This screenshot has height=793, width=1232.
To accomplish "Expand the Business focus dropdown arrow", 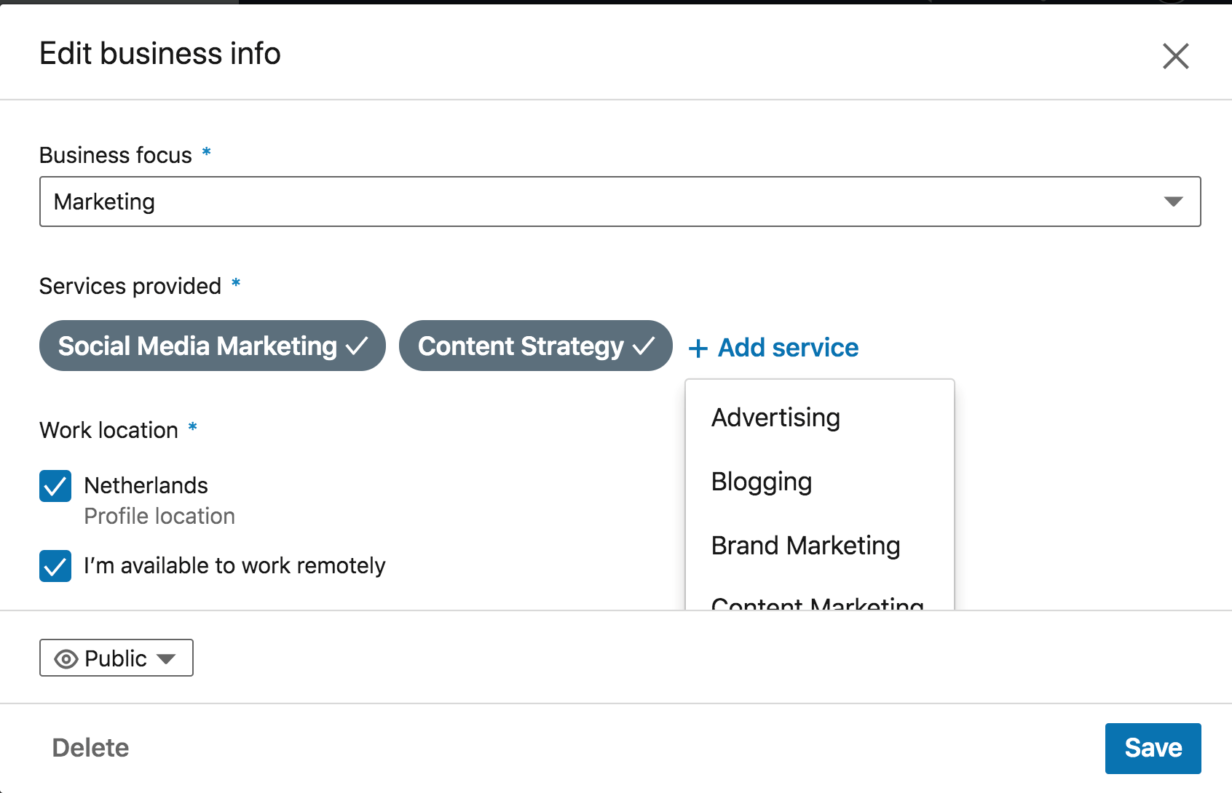I will [x=1173, y=202].
